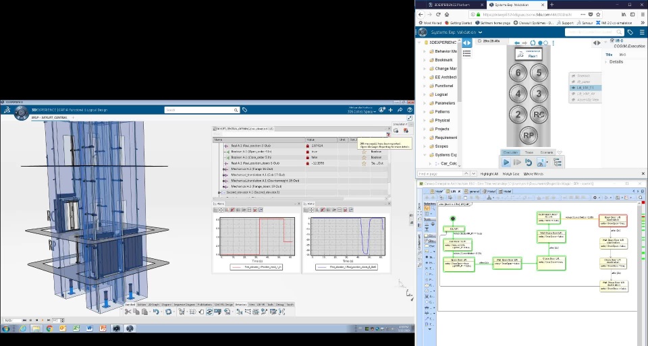Click the CATIA search field
Image resolution: width=648 pixels, height=346 pixels.
point(202,110)
